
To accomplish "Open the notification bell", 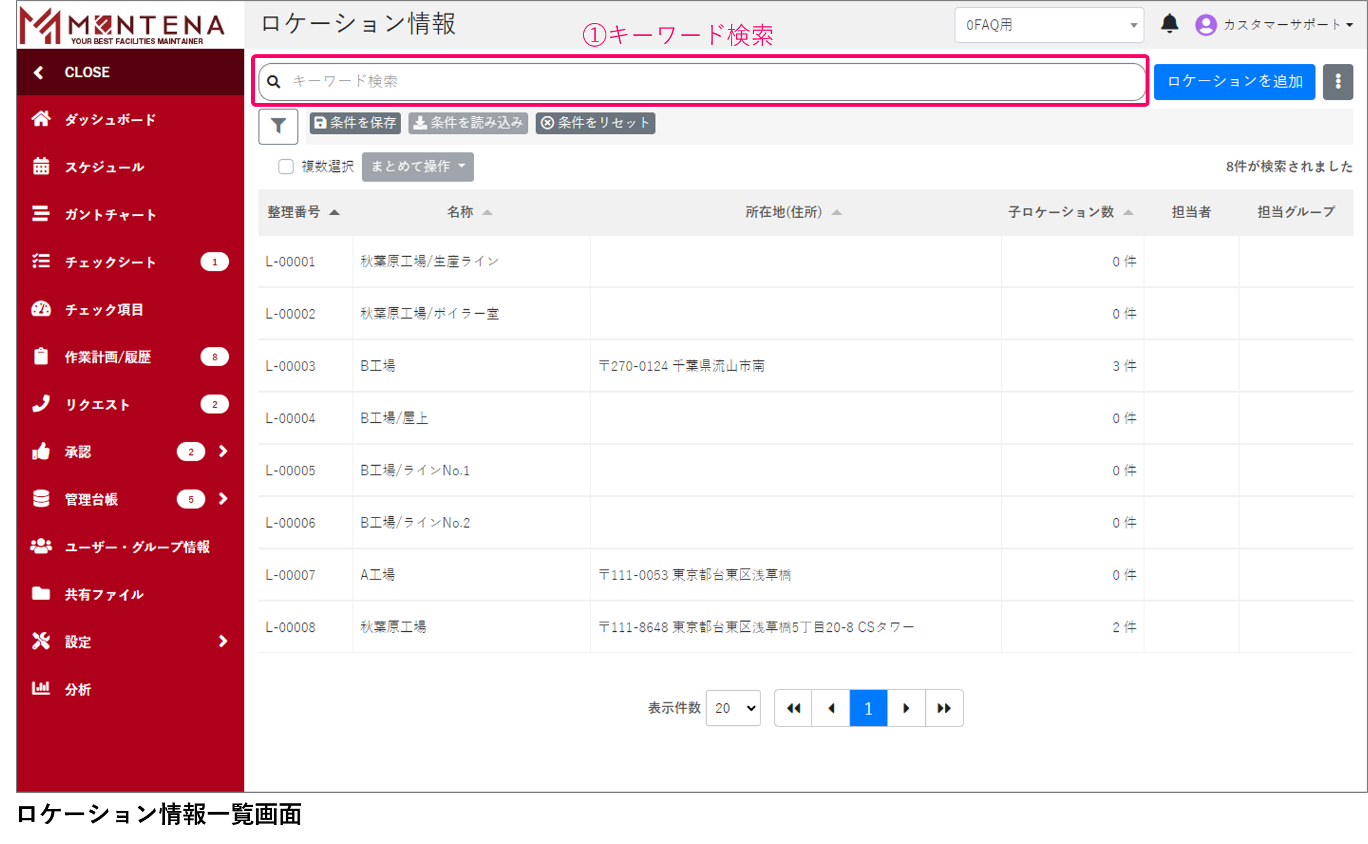I will tap(1169, 24).
